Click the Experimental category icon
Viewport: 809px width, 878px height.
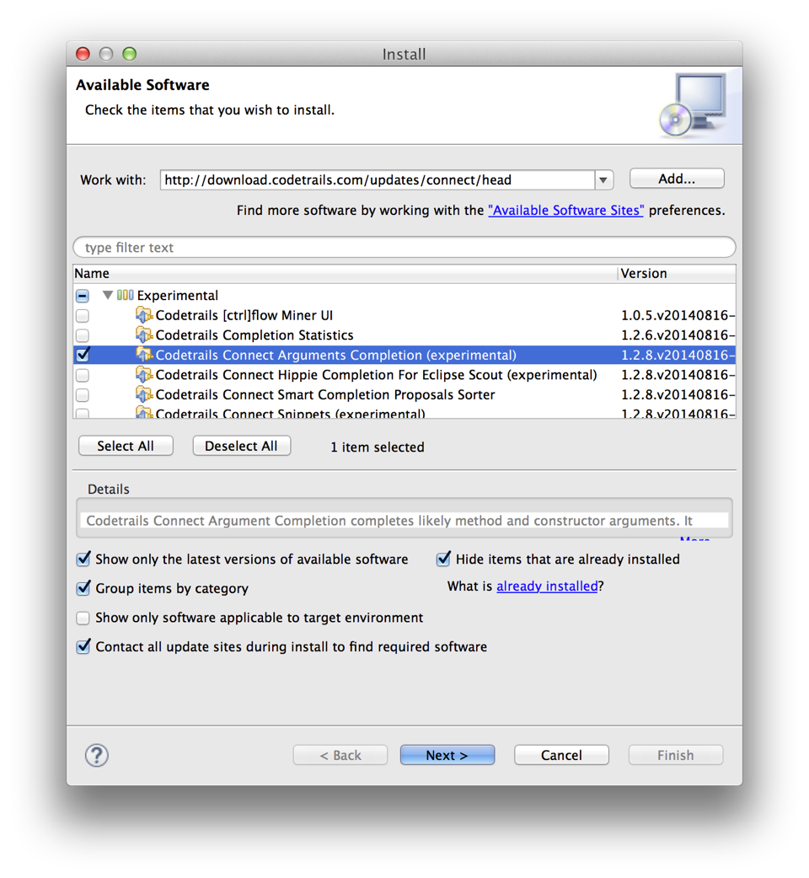[125, 295]
